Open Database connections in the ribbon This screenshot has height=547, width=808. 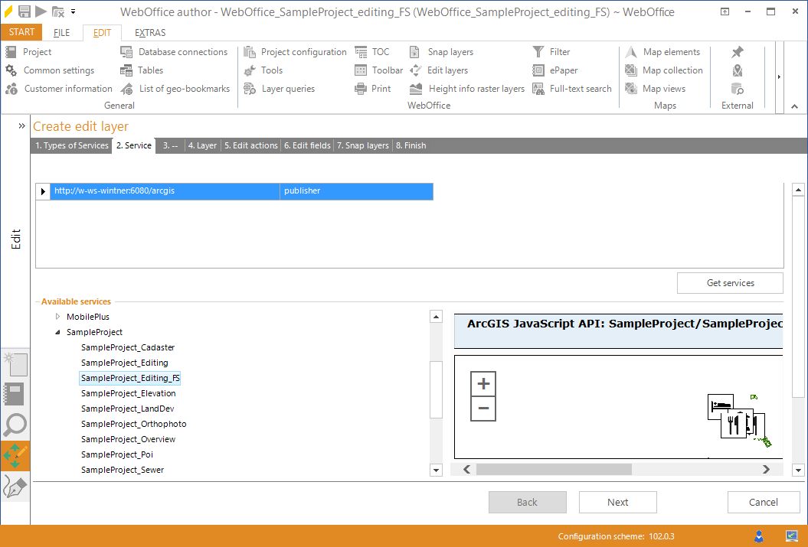[182, 51]
